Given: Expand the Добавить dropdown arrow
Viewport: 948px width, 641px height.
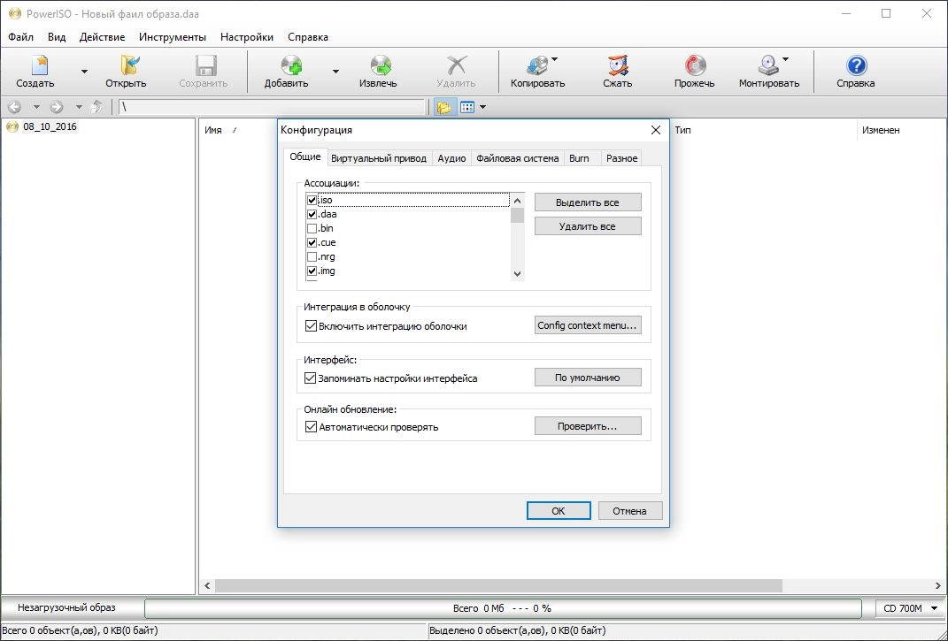Looking at the screenshot, I should 335,72.
